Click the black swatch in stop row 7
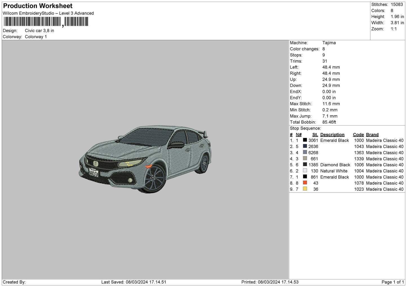The image size is (407, 287). [305, 177]
